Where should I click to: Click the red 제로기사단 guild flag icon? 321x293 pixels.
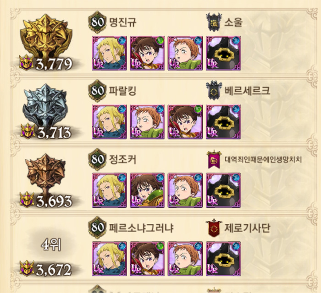tap(214, 228)
